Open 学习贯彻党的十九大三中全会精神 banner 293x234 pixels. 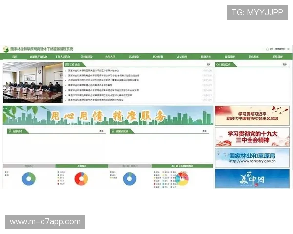(252, 137)
